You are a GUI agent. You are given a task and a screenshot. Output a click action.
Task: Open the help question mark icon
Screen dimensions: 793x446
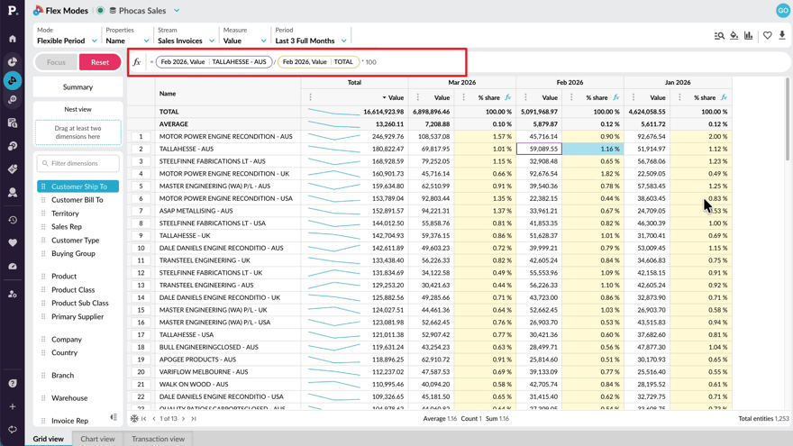point(13,383)
